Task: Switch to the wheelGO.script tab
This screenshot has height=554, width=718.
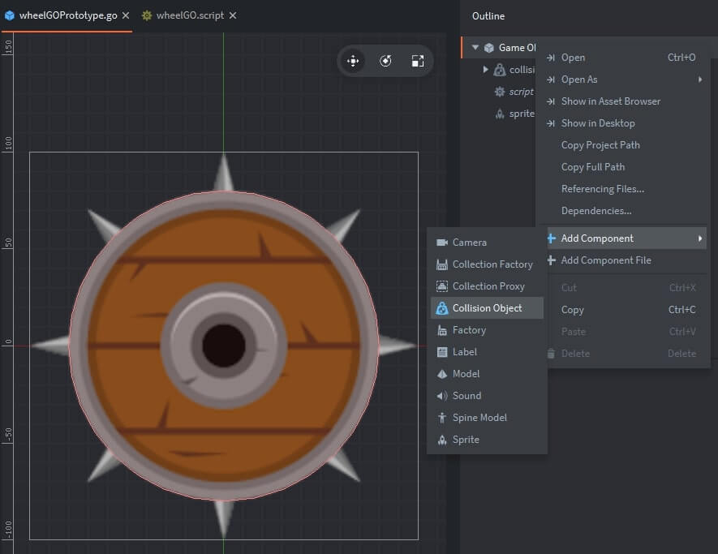Action: 192,14
